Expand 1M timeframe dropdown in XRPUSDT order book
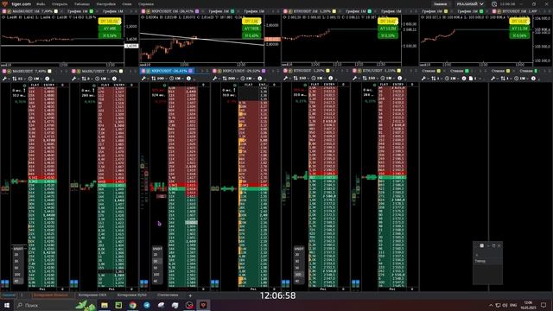 coord(176,79)
